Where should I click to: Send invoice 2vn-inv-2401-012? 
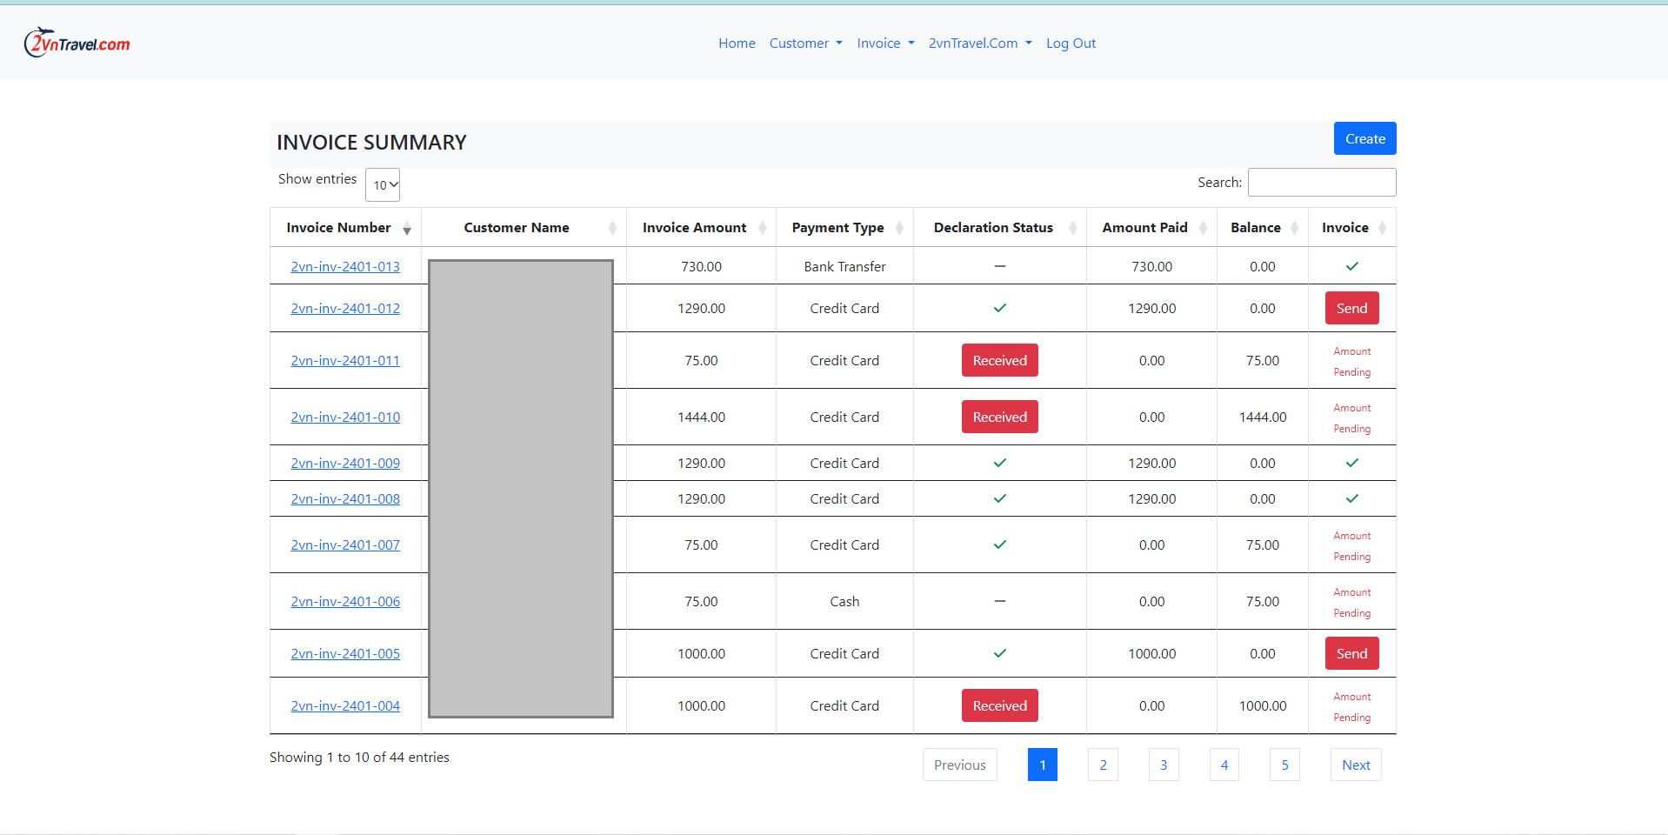point(1351,308)
